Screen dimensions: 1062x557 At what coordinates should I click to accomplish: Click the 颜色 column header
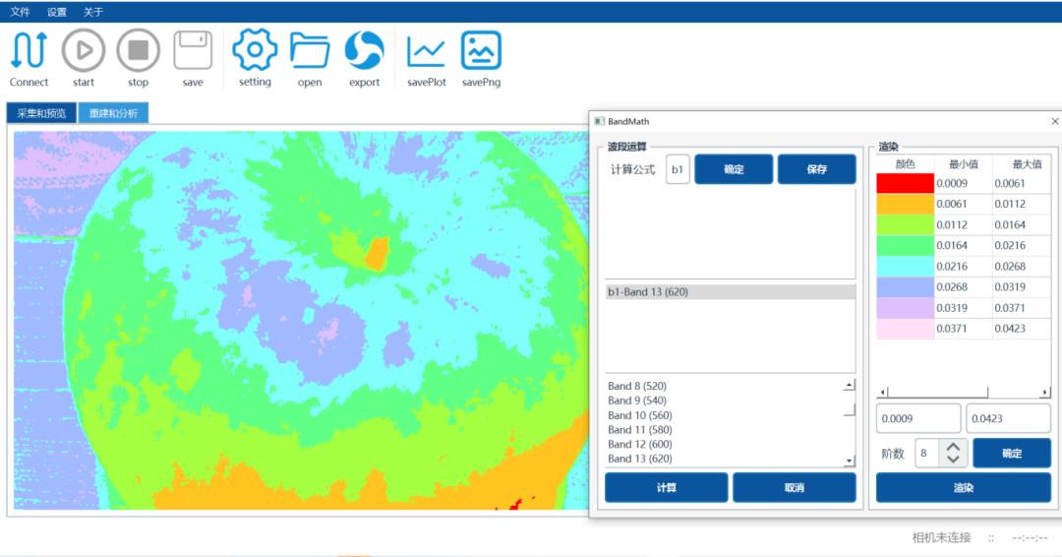point(905,164)
